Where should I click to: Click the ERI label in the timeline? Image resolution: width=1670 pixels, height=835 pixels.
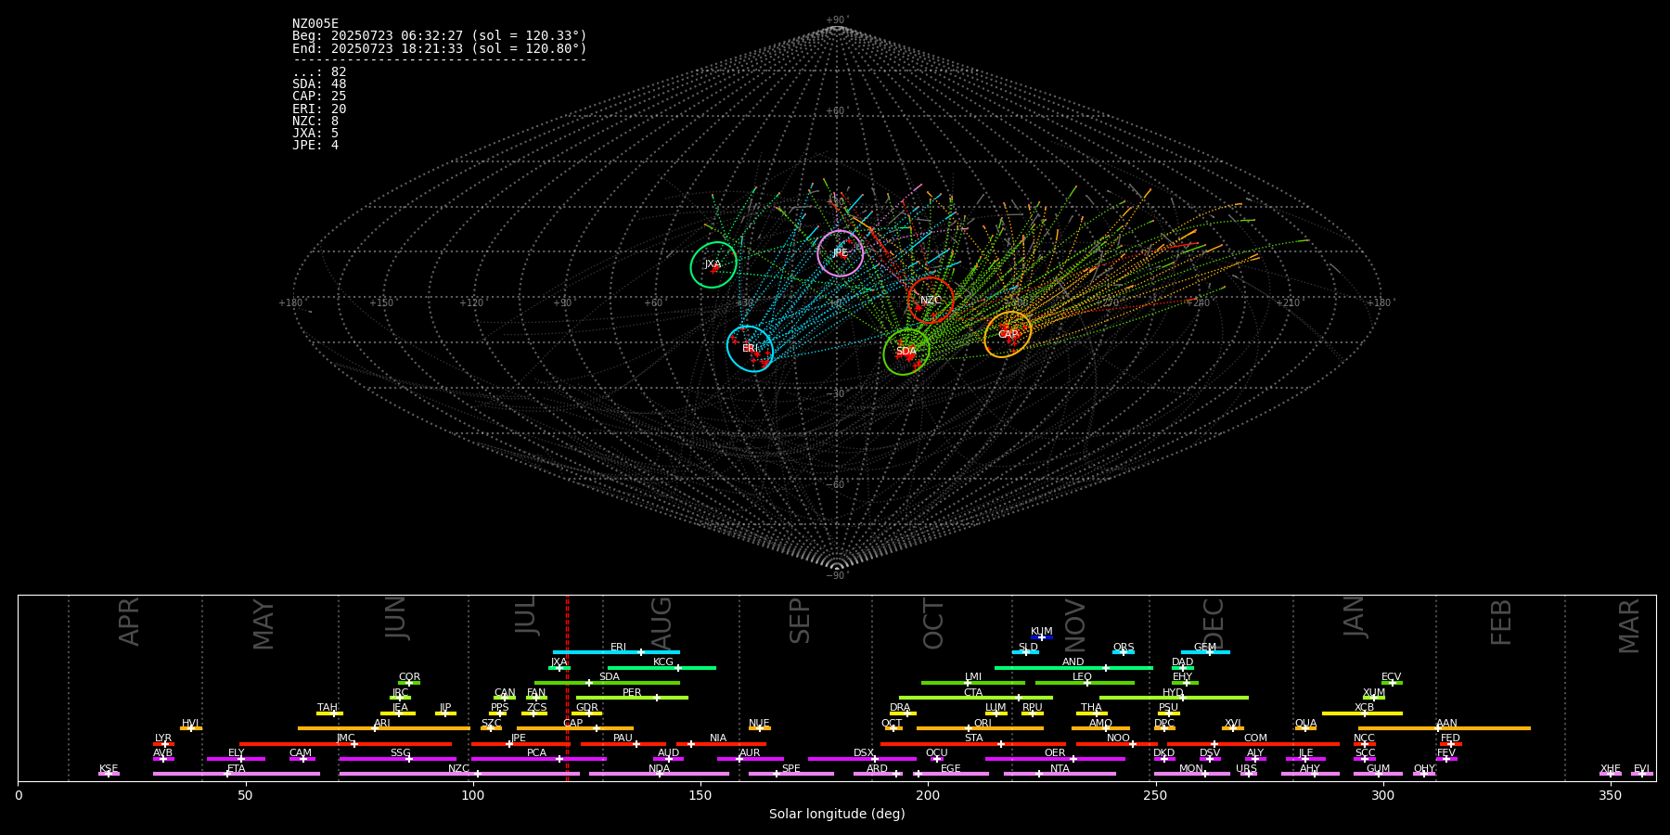click(x=618, y=648)
